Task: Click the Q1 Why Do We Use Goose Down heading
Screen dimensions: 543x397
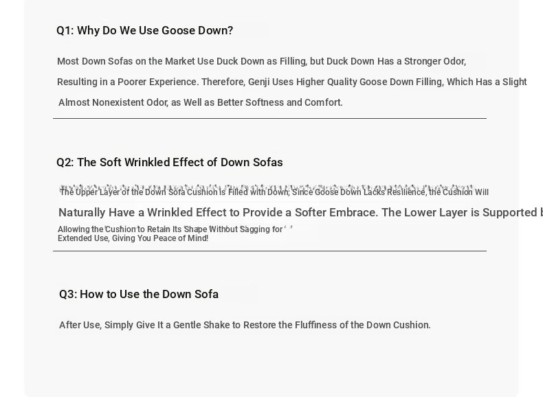Action: [x=145, y=30]
